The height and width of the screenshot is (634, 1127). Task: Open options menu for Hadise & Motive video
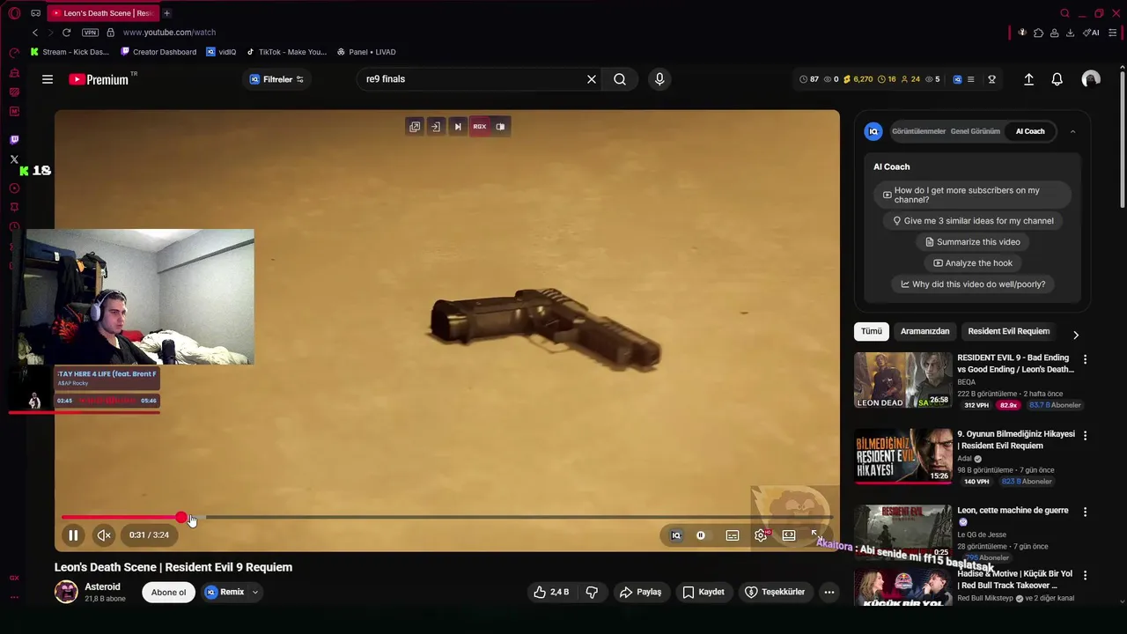coord(1085,575)
